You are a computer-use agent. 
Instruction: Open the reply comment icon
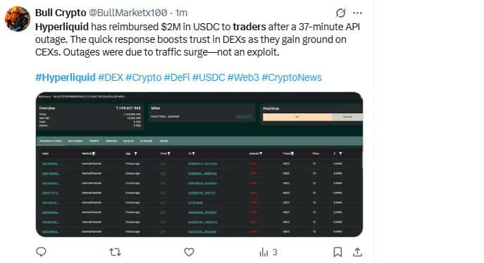click(x=41, y=252)
